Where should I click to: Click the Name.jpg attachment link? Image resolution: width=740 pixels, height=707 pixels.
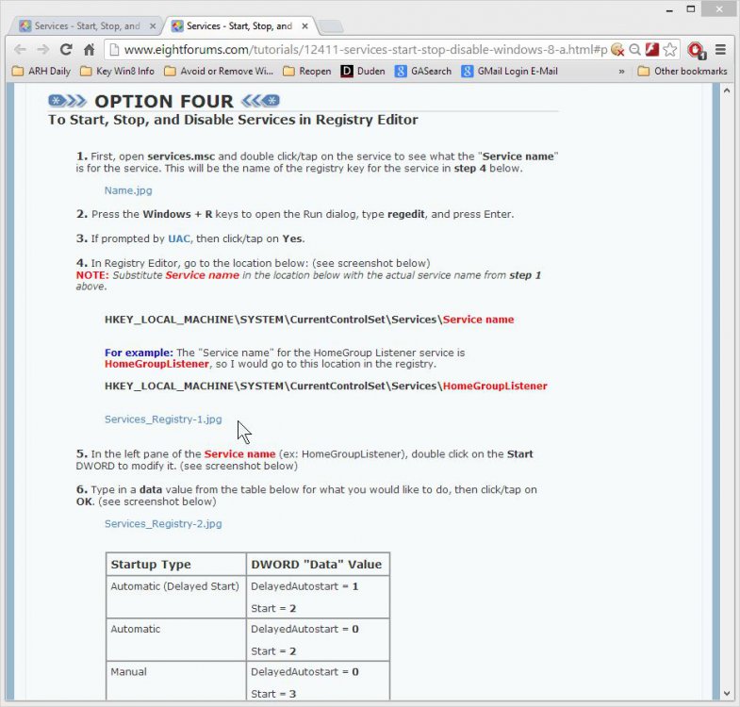pos(128,190)
